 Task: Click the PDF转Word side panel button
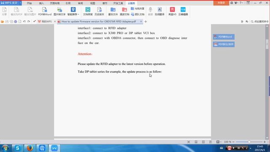pyautogui.click(x=224, y=37)
